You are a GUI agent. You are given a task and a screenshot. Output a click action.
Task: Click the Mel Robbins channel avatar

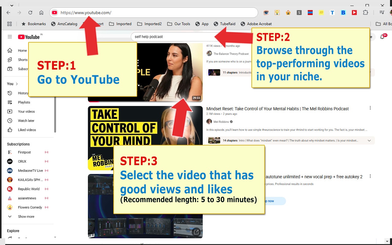click(209, 122)
